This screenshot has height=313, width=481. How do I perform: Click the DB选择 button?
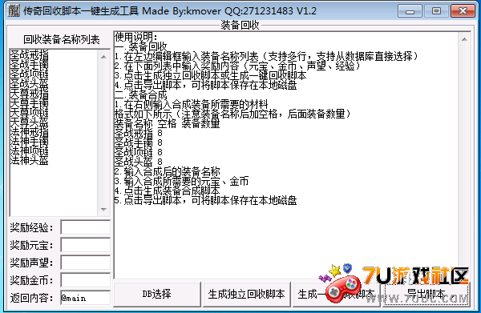tap(157, 295)
